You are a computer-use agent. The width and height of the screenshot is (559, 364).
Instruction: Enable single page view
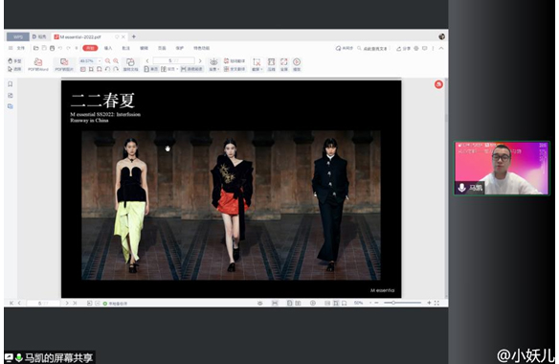pyautogui.click(x=151, y=69)
